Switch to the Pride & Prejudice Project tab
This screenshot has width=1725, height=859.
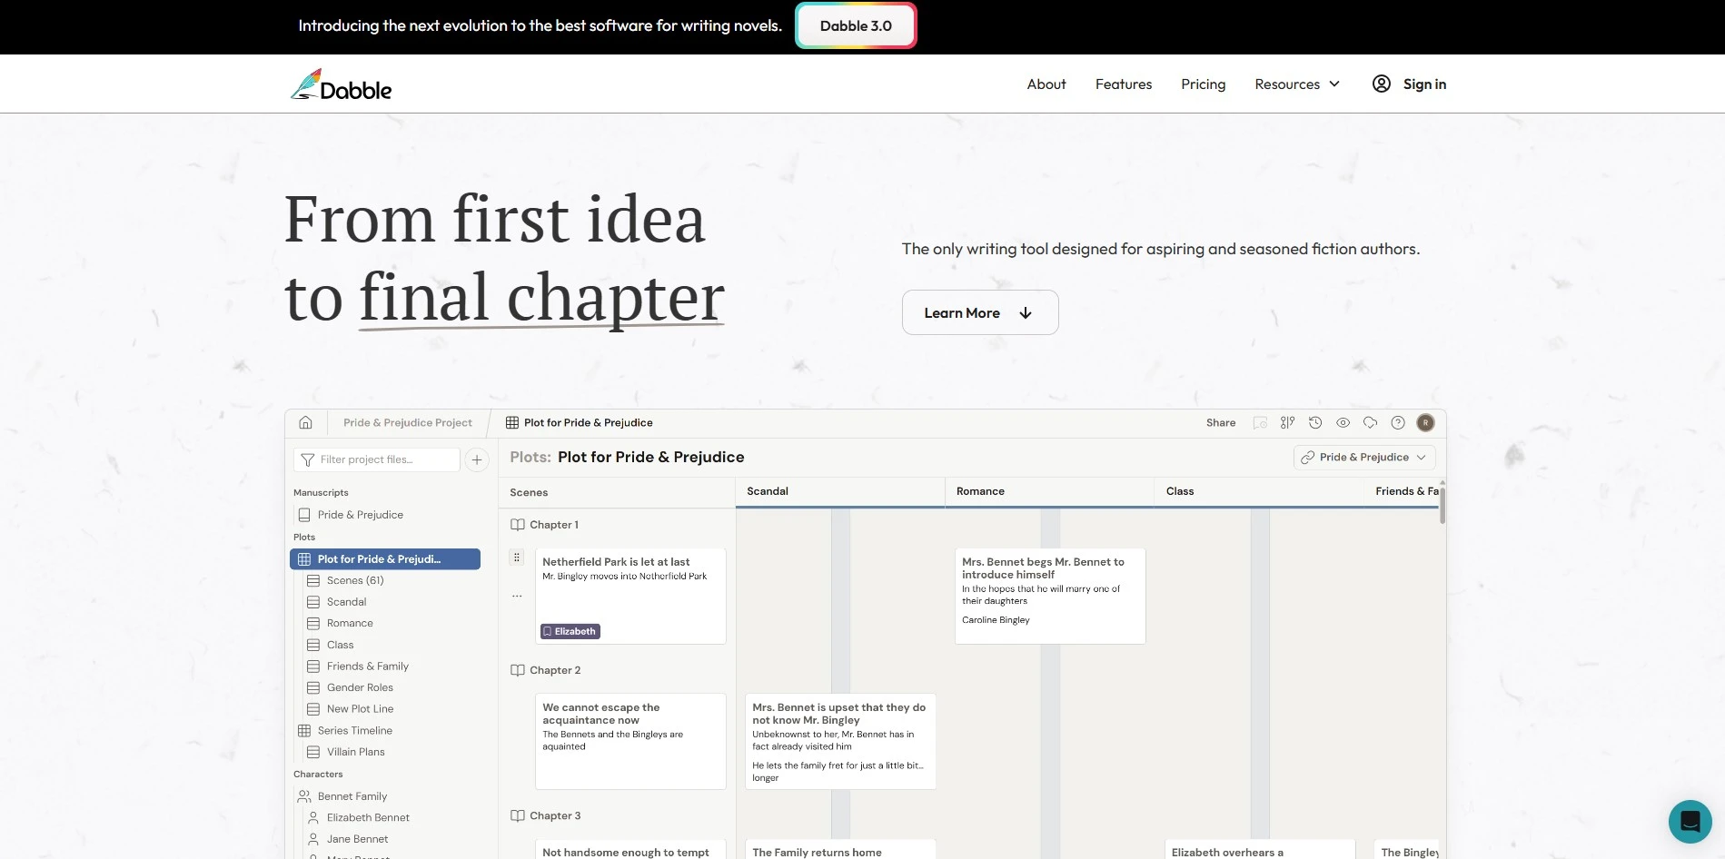point(408,422)
